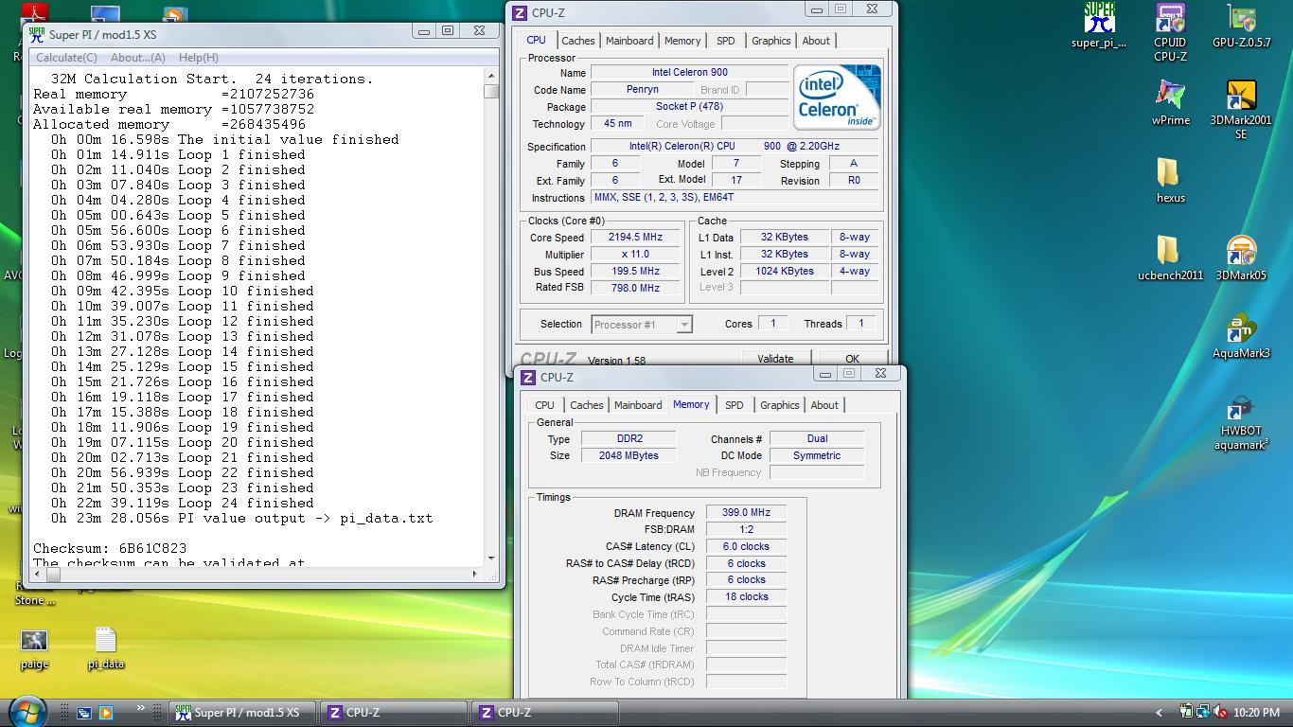This screenshot has width=1293, height=727.
Task: Open the About...(A) menu in Super PI
Action: (138, 57)
